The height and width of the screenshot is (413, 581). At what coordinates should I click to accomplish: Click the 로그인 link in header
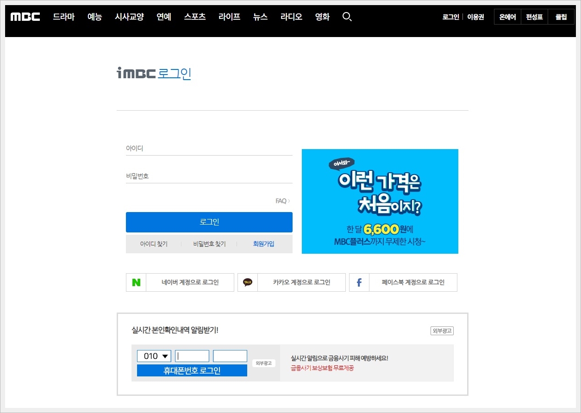[x=450, y=17]
